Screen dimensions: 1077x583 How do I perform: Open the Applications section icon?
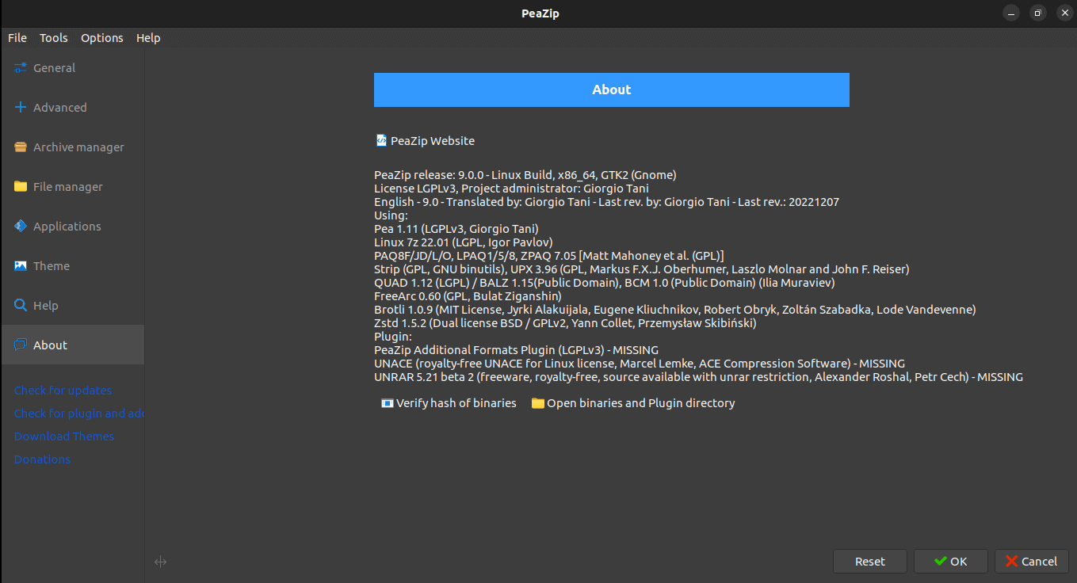pos(21,227)
